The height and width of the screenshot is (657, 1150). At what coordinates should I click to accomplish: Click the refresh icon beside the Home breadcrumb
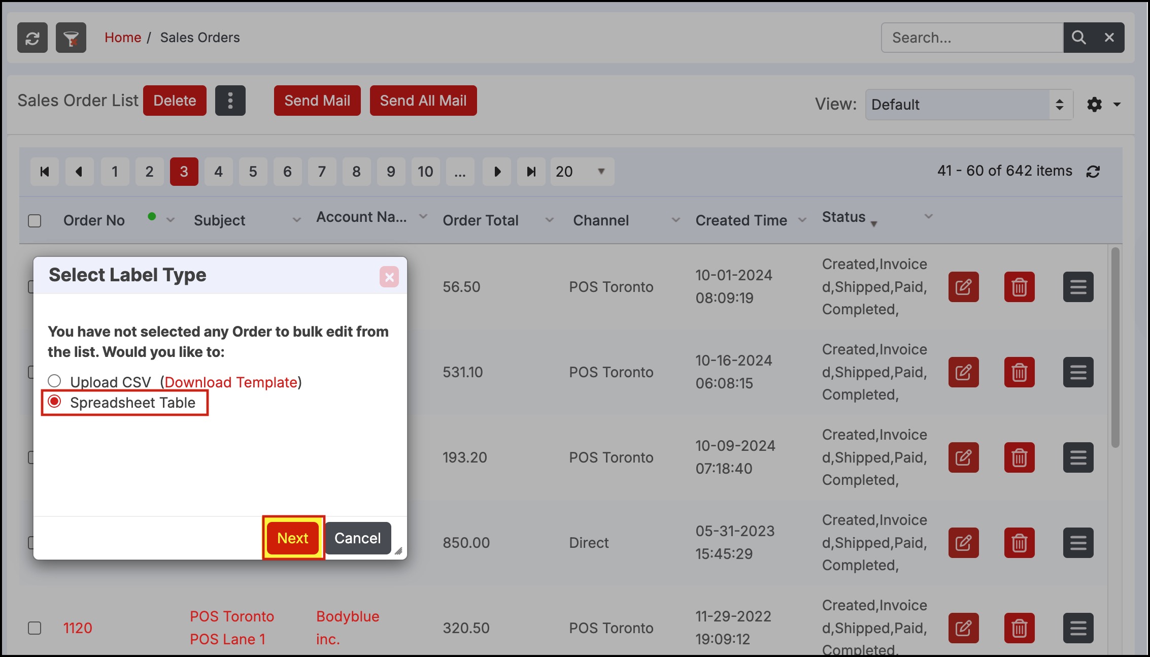point(32,38)
